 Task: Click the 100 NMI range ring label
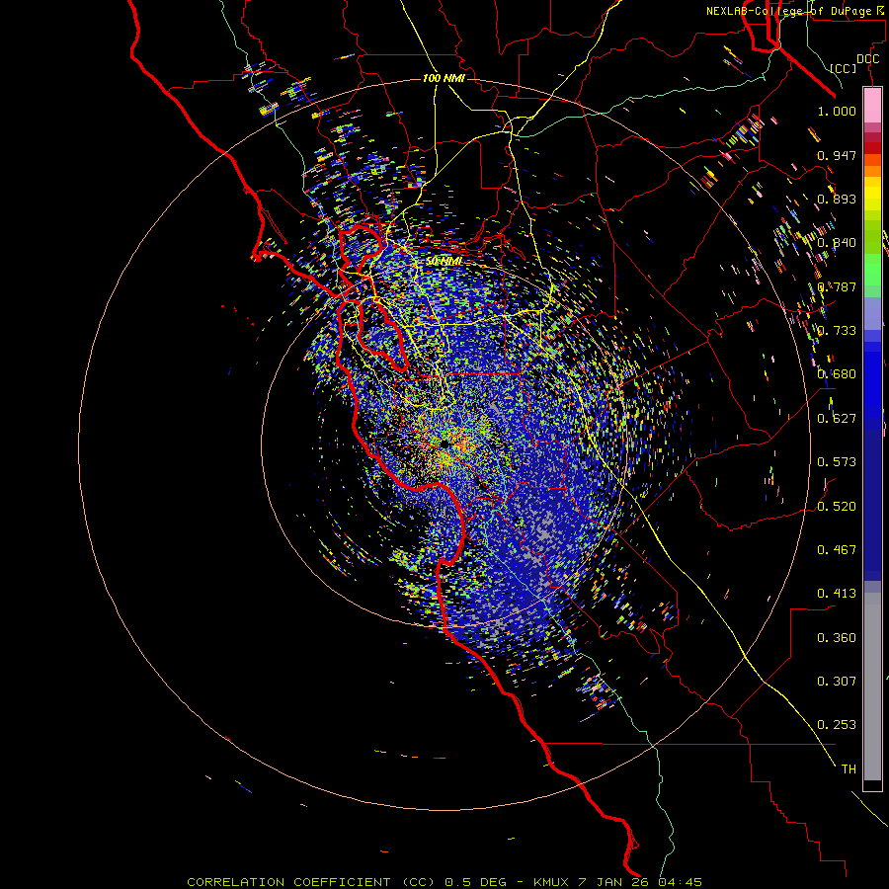click(x=444, y=78)
